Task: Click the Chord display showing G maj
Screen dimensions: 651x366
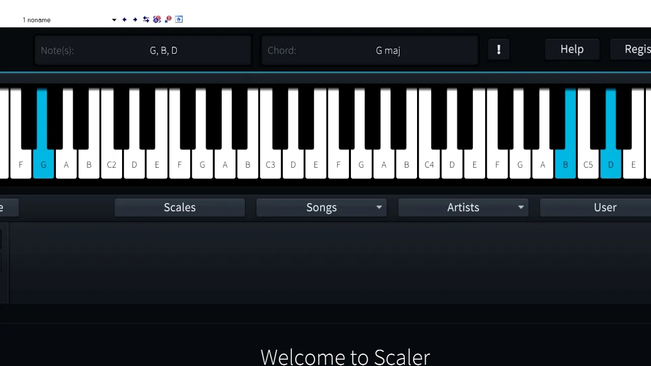Action: [370, 50]
